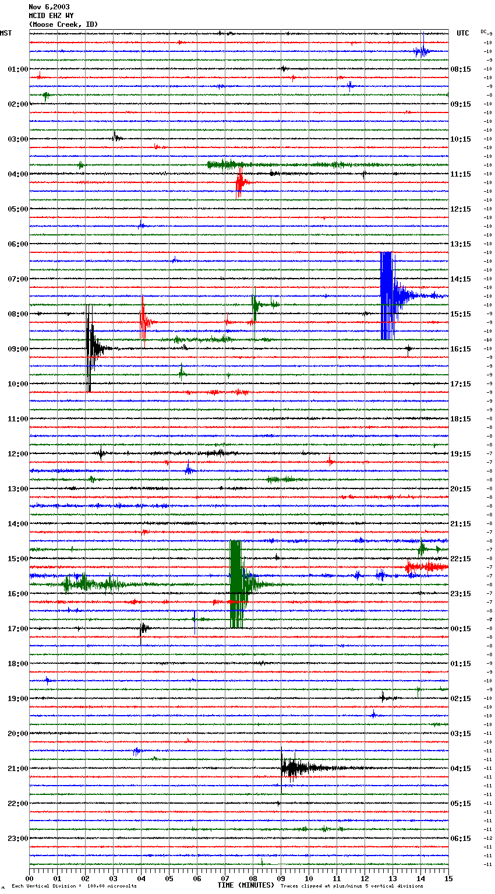495x894 pixels.
Task: Select the Each Vertical Division 100.00 microvolts note
Action: point(74,886)
